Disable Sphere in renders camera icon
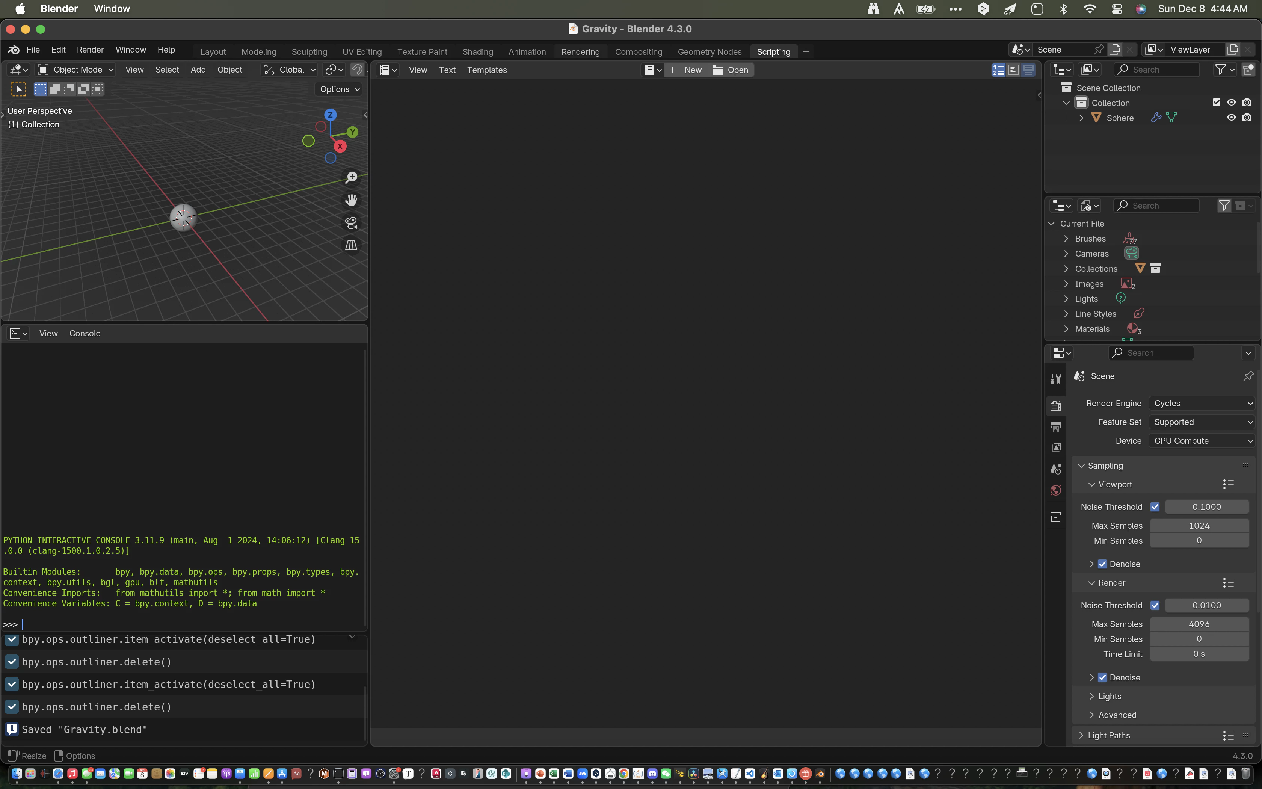Image resolution: width=1262 pixels, height=789 pixels. (1246, 118)
